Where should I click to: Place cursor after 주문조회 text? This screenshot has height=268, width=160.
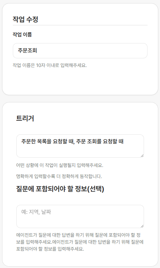[37, 50]
